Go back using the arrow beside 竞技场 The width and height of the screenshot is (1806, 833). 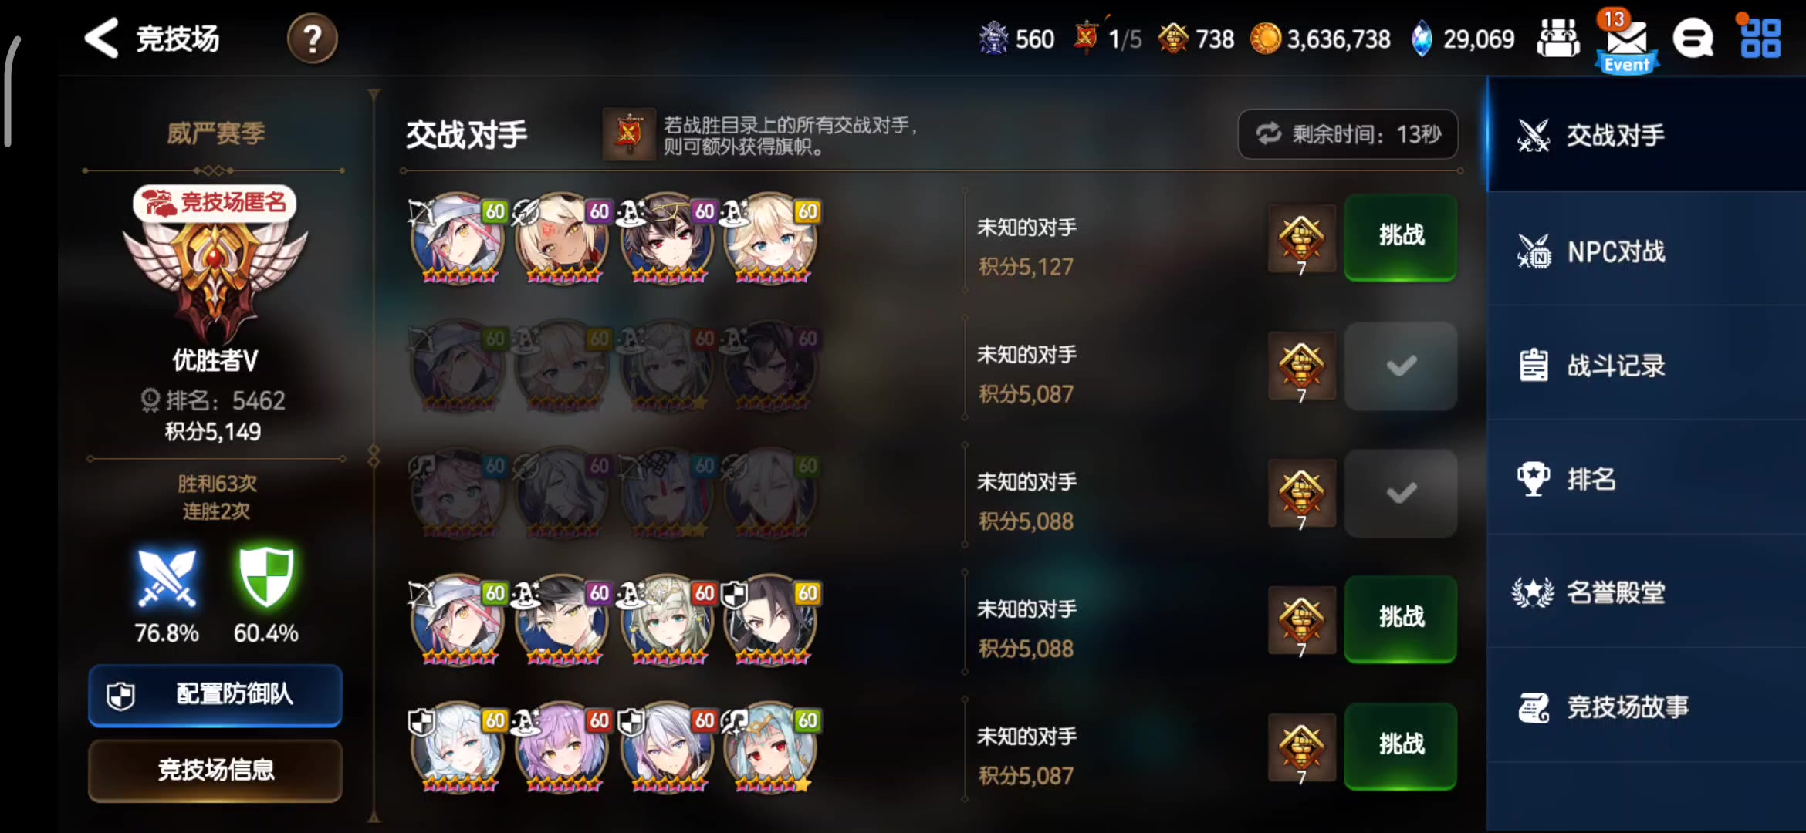(102, 39)
